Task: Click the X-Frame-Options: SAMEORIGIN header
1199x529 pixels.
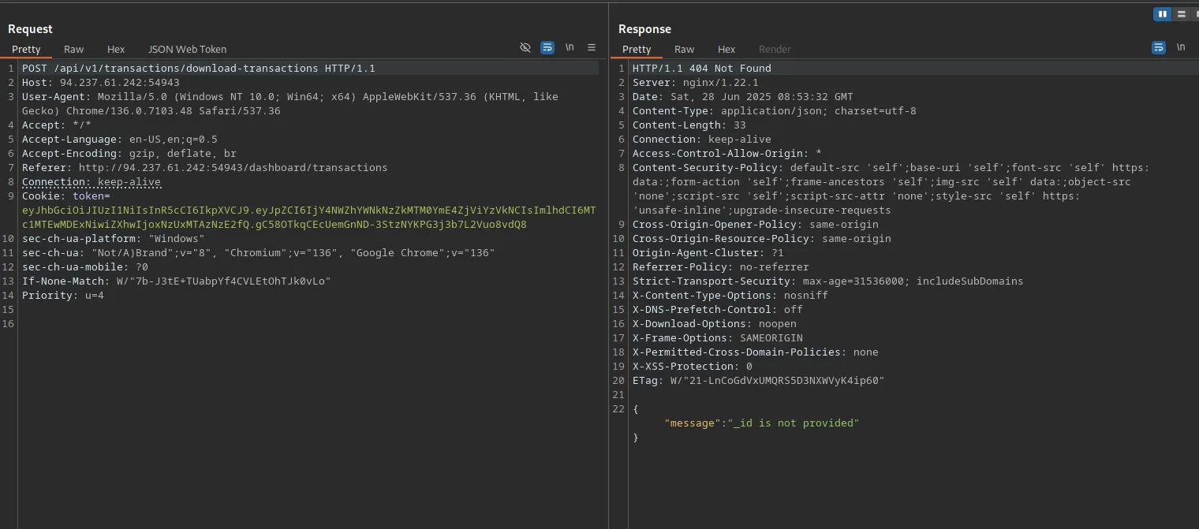Action: click(718, 338)
